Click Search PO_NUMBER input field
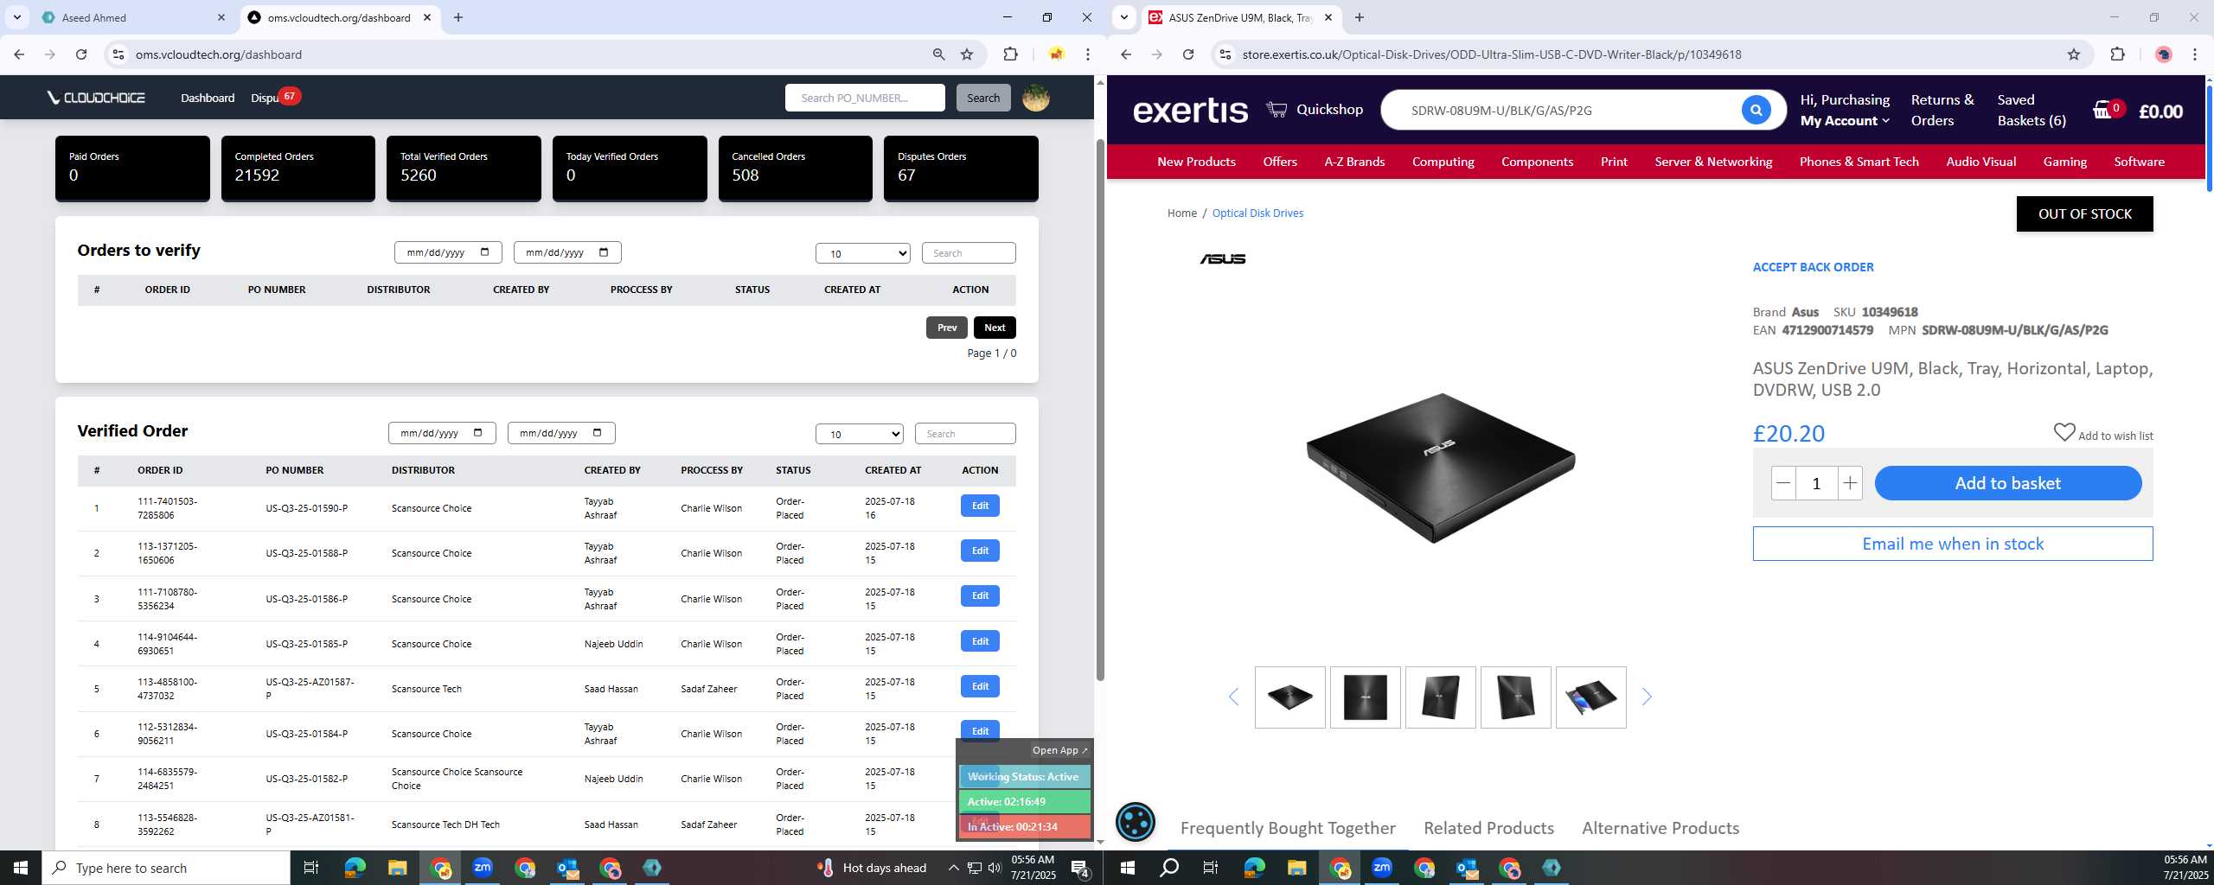 tap(865, 98)
